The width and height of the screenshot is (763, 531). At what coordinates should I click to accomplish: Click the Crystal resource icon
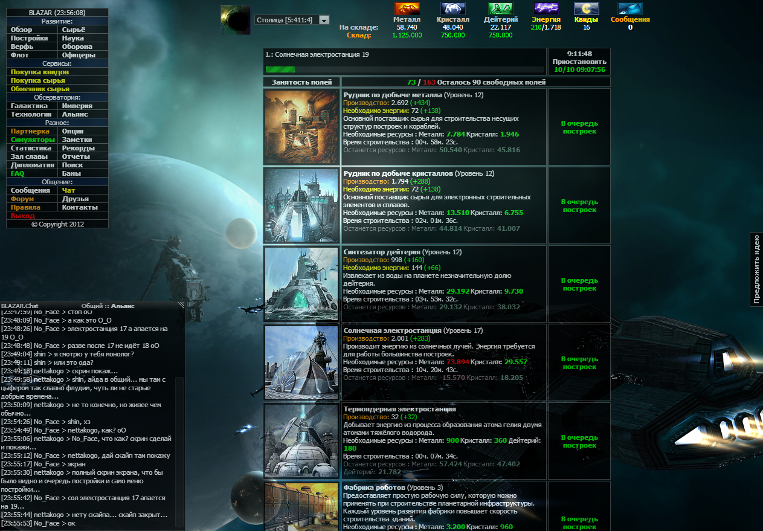pyautogui.click(x=453, y=8)
